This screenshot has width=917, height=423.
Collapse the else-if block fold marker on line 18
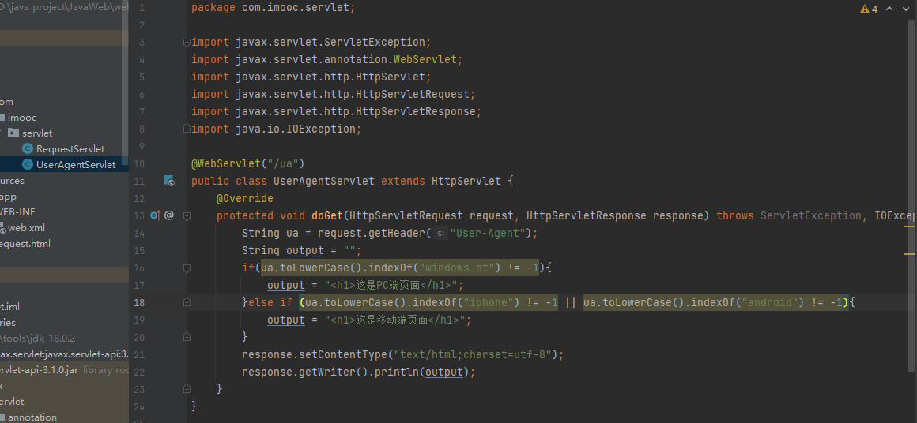(186, 302)
